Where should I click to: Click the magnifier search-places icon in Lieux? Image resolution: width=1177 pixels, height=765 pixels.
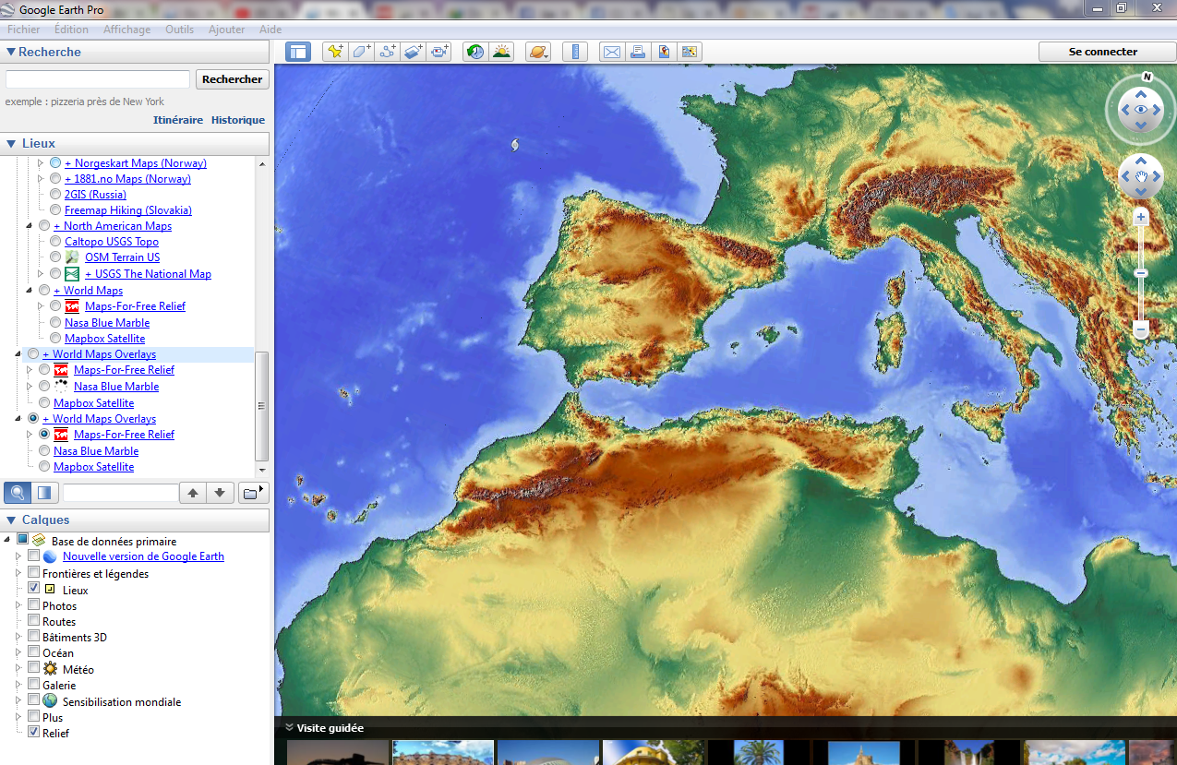coord(18,493)
